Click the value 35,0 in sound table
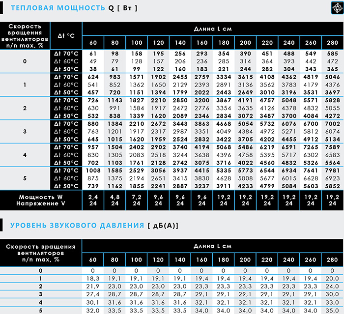Screen dimensions: 344x314 (x=332, y=311)
